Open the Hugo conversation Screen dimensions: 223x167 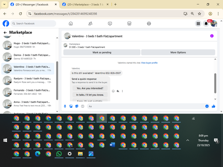(x=28, y=45)
